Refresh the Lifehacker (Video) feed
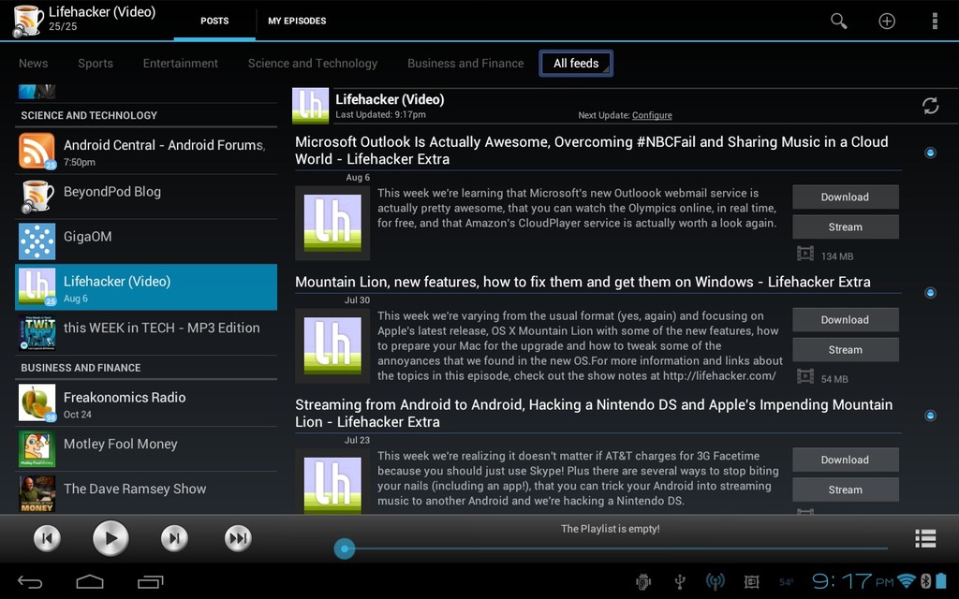This screenshot has width=959, height=599. 930,106
